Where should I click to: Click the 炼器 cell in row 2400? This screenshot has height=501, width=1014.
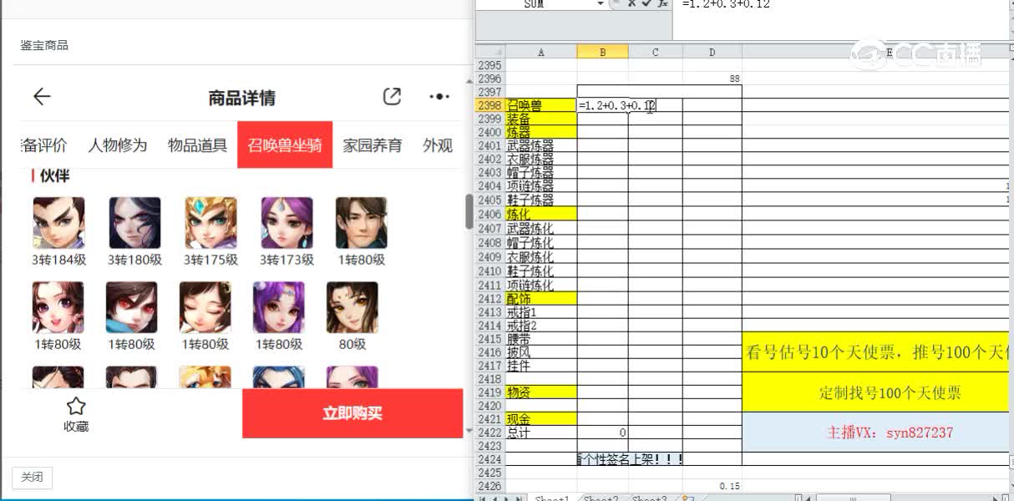click(541, 132)
